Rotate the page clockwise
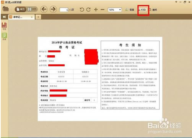The height and width of the screenshot is (138, 192). (88, 10)
